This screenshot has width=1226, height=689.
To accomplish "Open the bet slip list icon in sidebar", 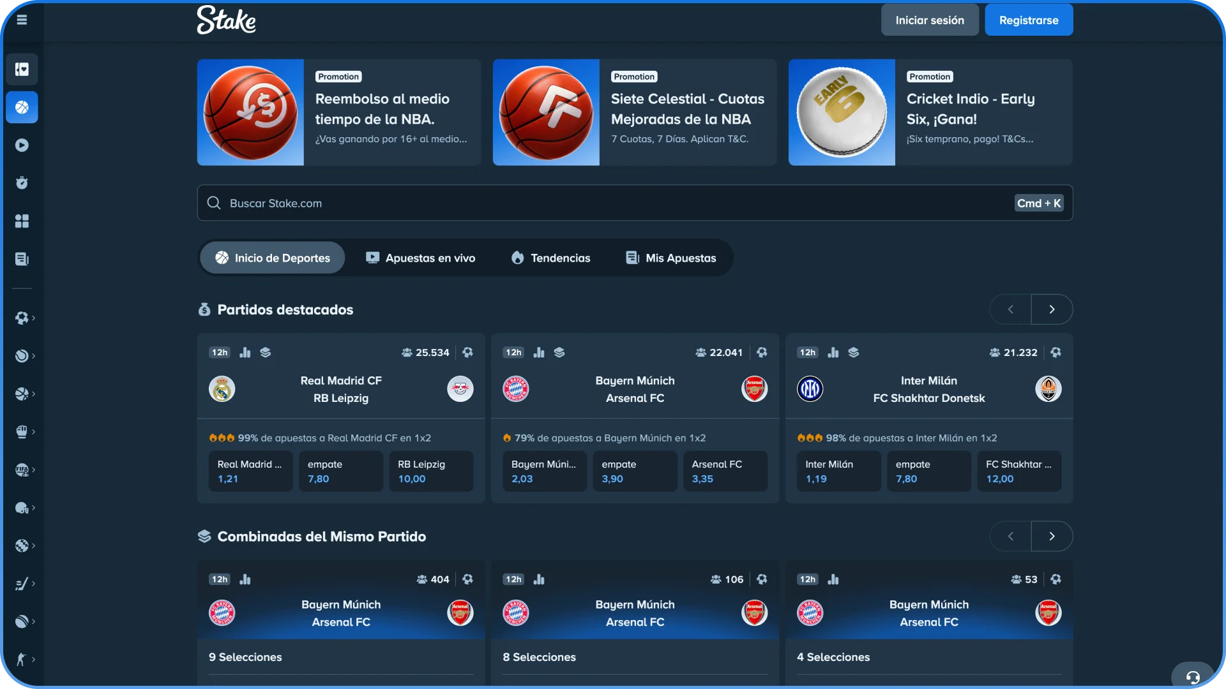I will 22,259.
